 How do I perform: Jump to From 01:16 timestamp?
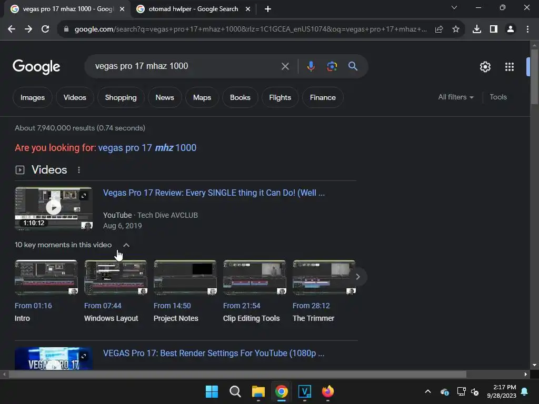(33, 306)
